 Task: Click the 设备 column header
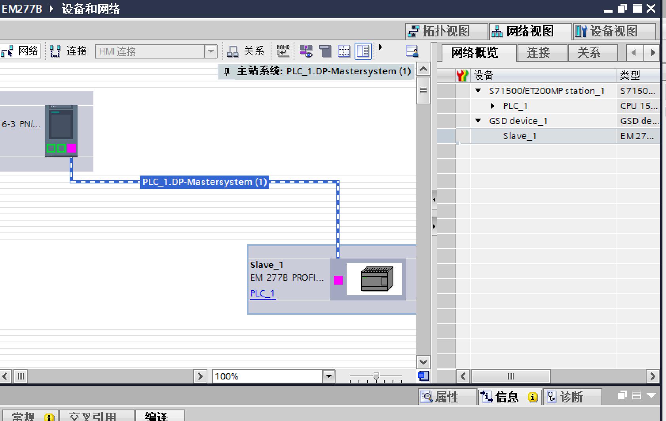[544, 75]
